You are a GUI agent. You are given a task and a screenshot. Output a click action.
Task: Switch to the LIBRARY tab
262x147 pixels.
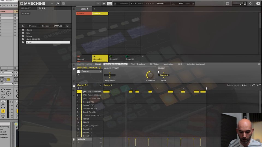coord(26,8)
